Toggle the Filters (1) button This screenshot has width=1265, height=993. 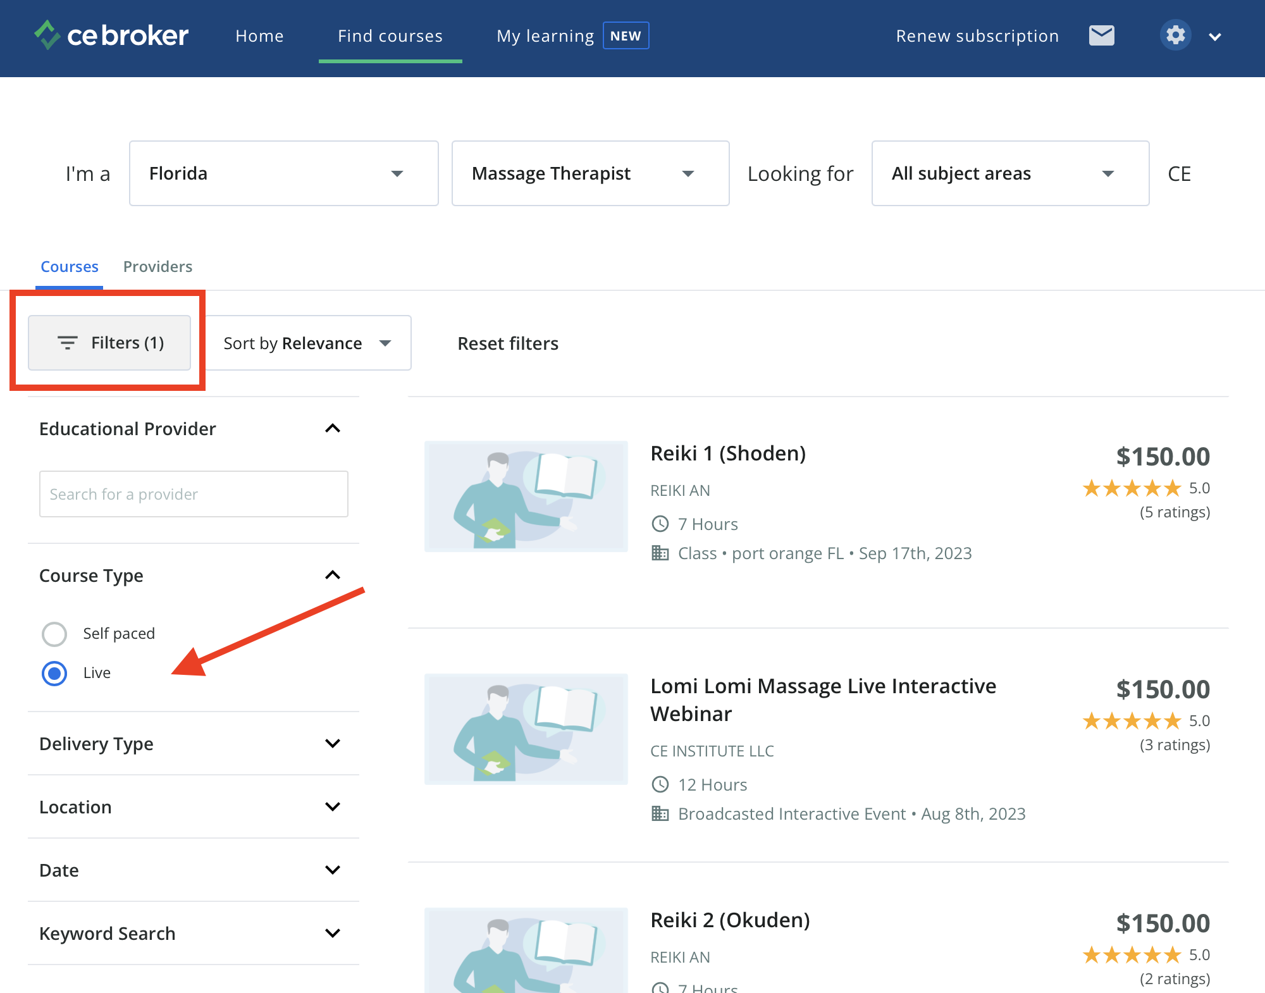pyautogui.click(x=109, y=343)
